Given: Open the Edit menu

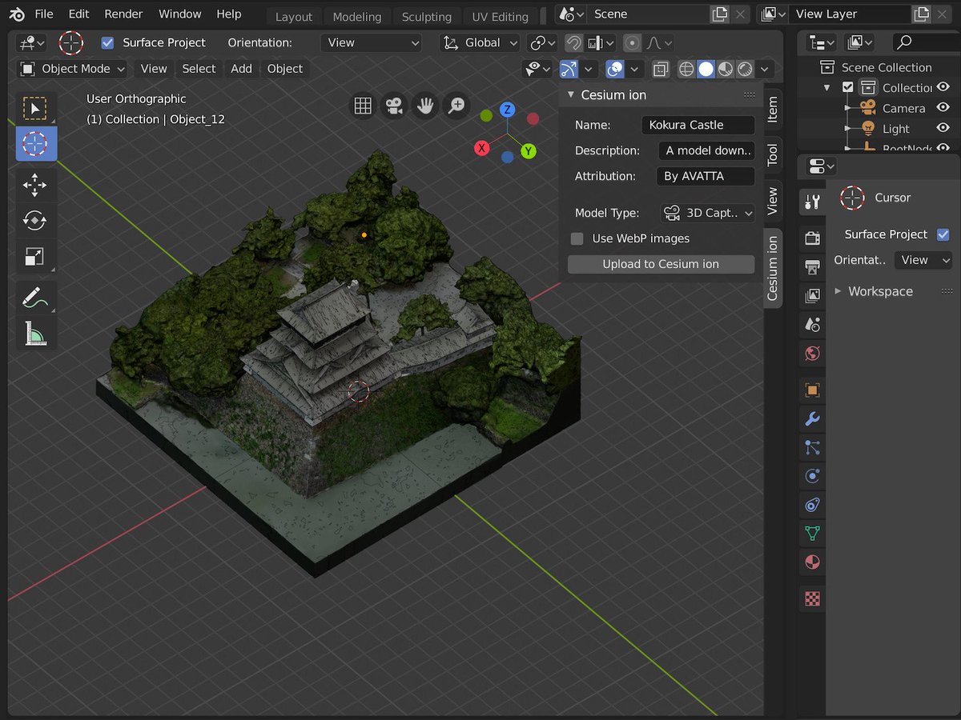Looking at the screenshot, I should tap(78, 14).
